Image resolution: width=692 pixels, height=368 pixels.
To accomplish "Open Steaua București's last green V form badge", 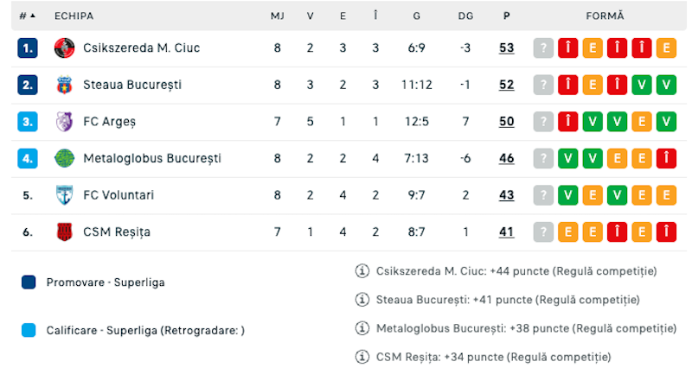I will pyautogui.click(x=666, y=85).
